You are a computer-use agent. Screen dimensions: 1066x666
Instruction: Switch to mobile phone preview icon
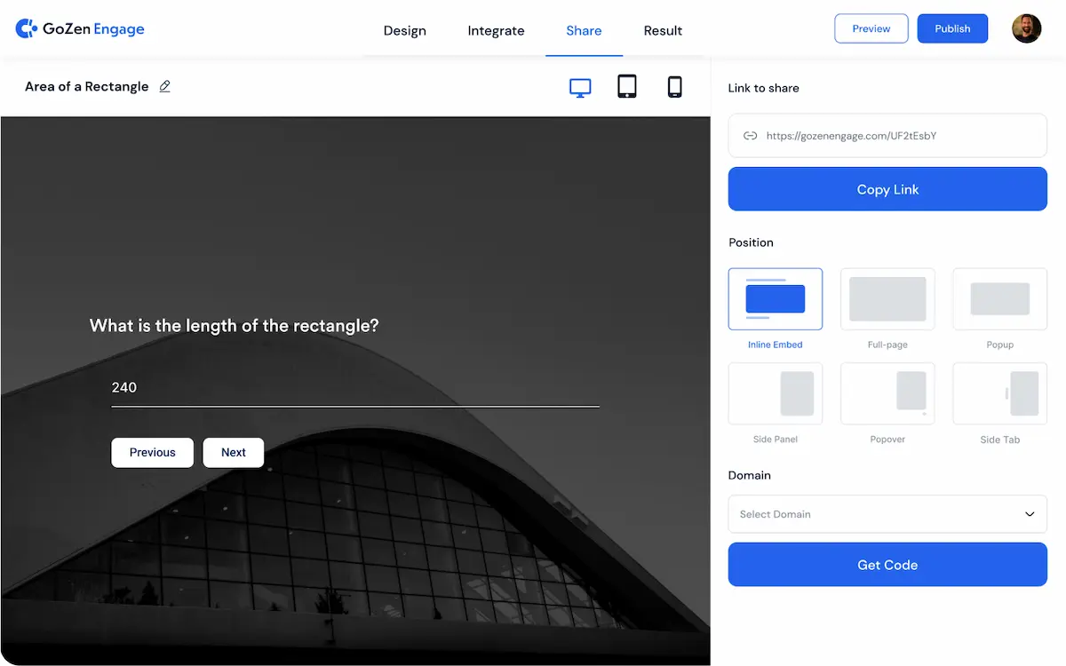[674, 86]
